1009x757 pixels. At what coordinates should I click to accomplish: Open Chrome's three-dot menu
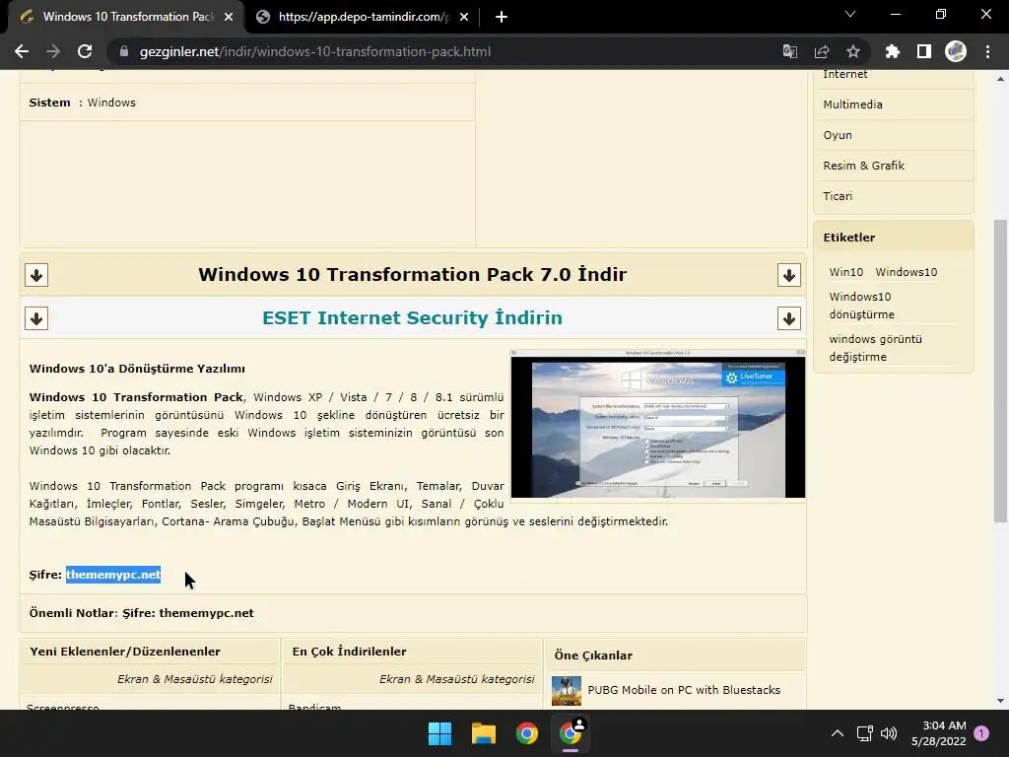click(987, 51)
